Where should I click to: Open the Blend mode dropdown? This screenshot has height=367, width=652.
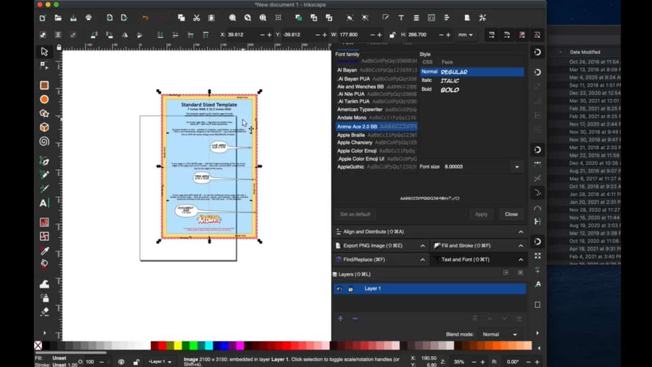(x=500, y=334)
